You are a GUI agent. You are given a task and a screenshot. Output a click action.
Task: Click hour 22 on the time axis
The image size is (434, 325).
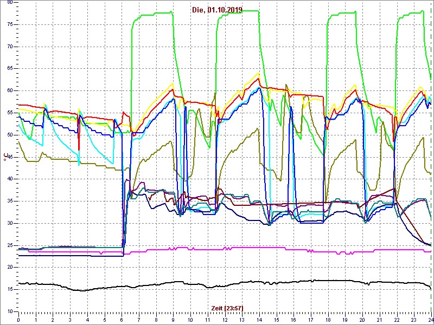point(396,320)
